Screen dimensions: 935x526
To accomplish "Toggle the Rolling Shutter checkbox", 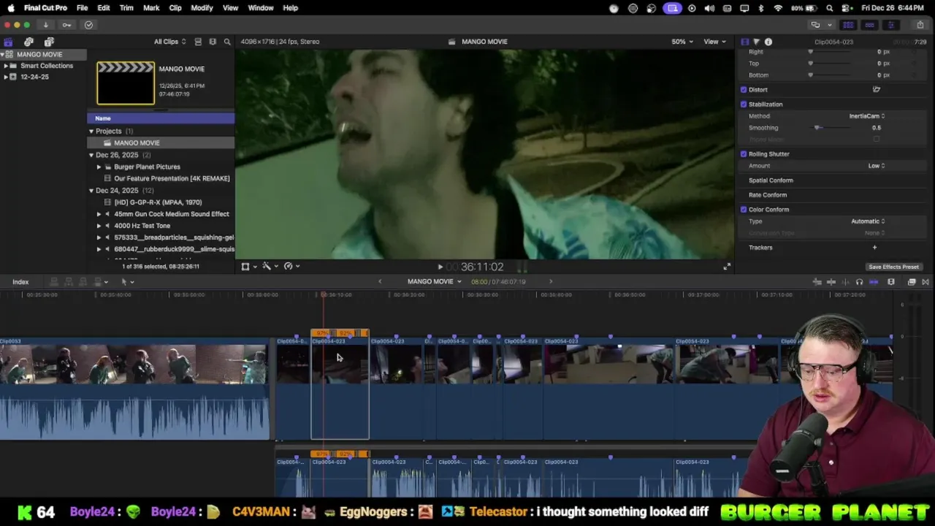I will [744, 154].
